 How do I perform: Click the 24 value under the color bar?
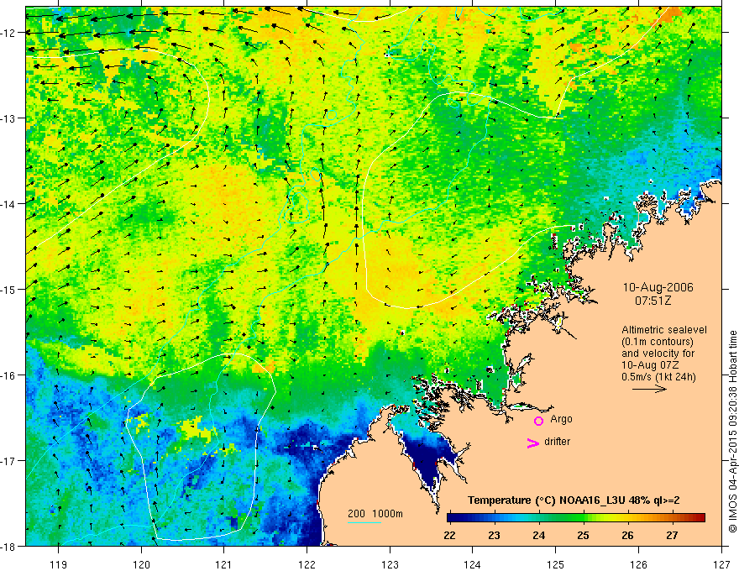538,535
